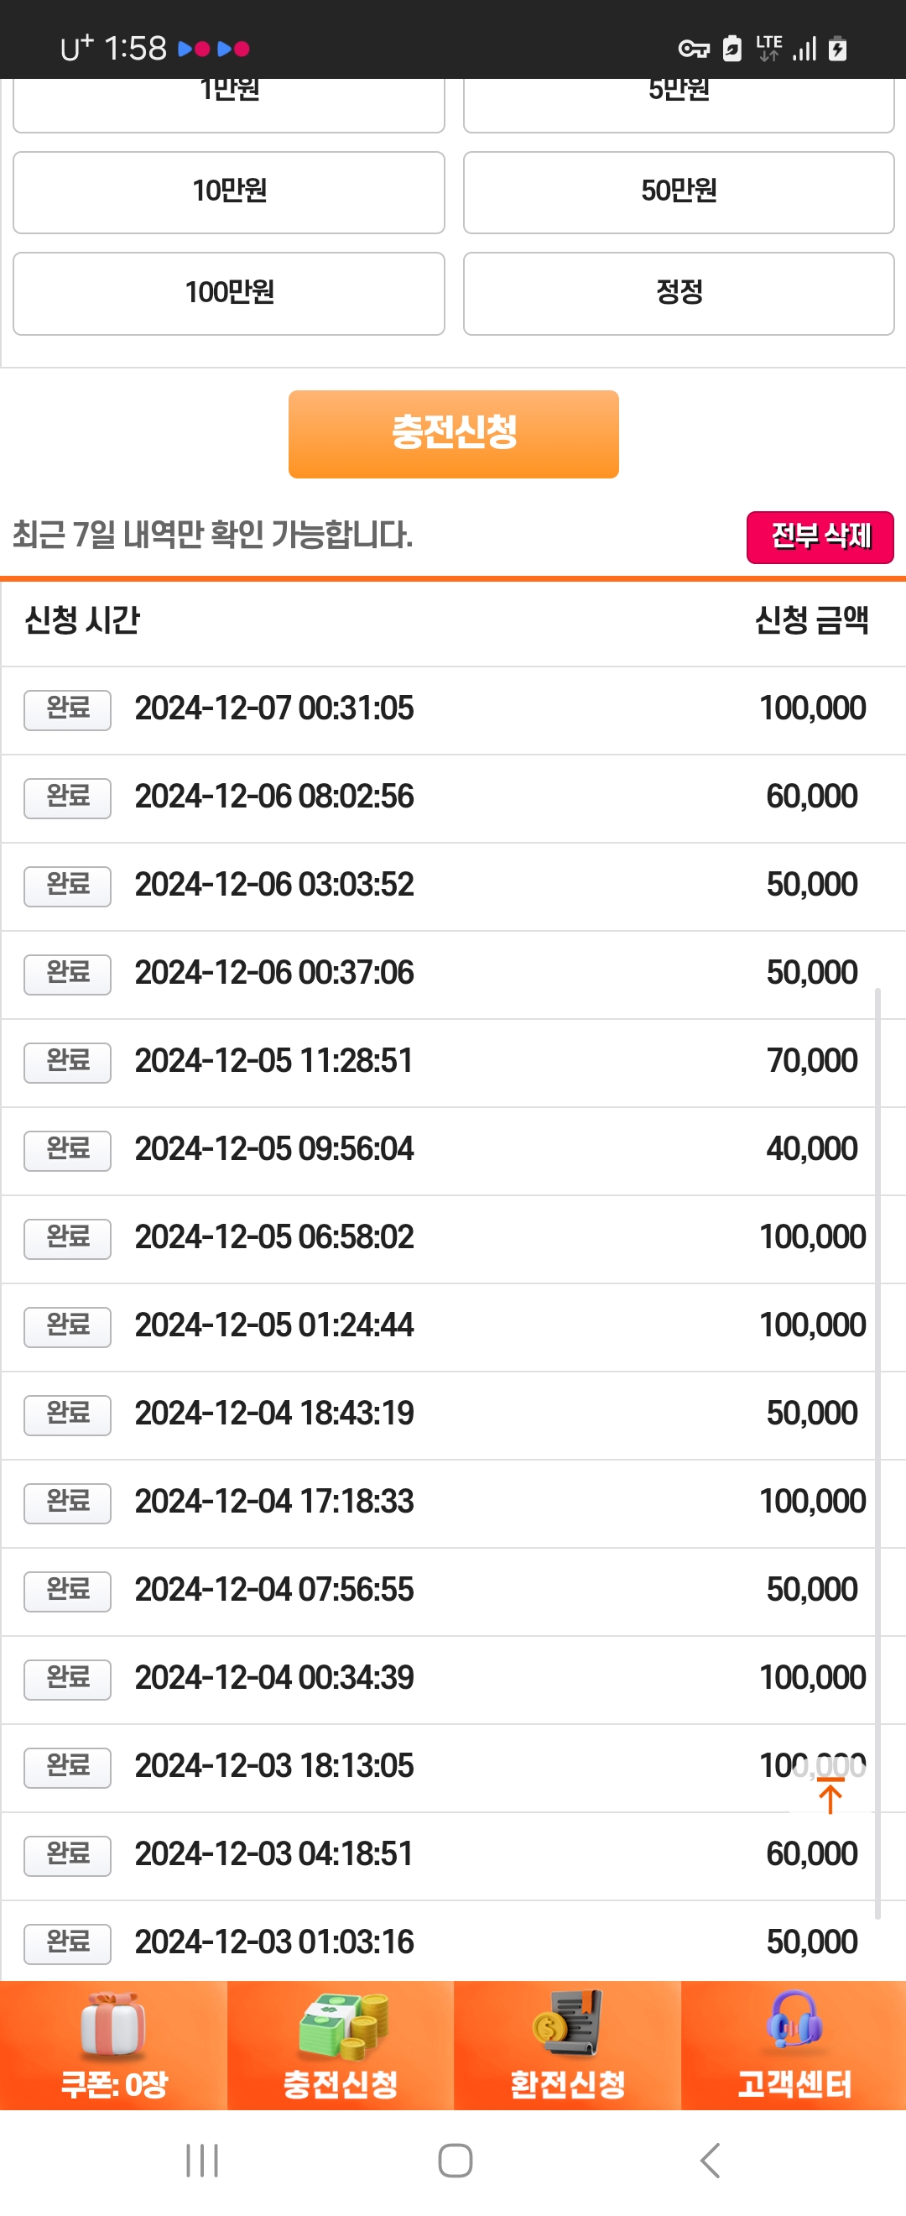Tap the 신청 금액 column header
This screenshot has height=2216, width=906.
click(811, 619)
